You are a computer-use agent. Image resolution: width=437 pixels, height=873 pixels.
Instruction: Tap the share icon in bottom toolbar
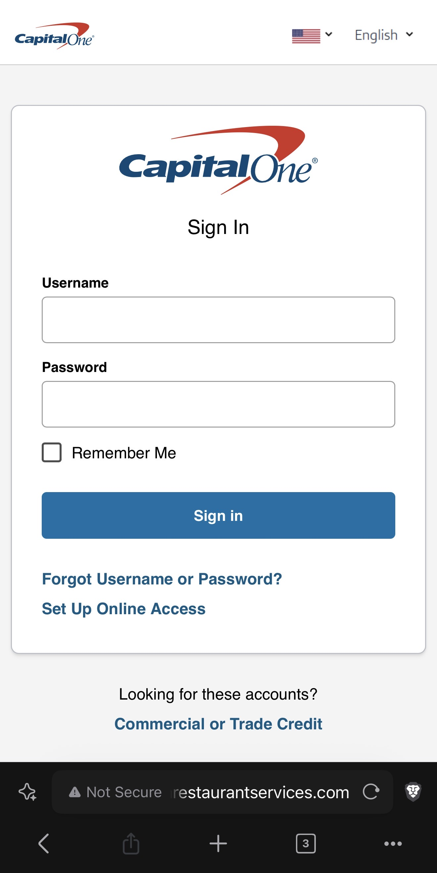131,843
